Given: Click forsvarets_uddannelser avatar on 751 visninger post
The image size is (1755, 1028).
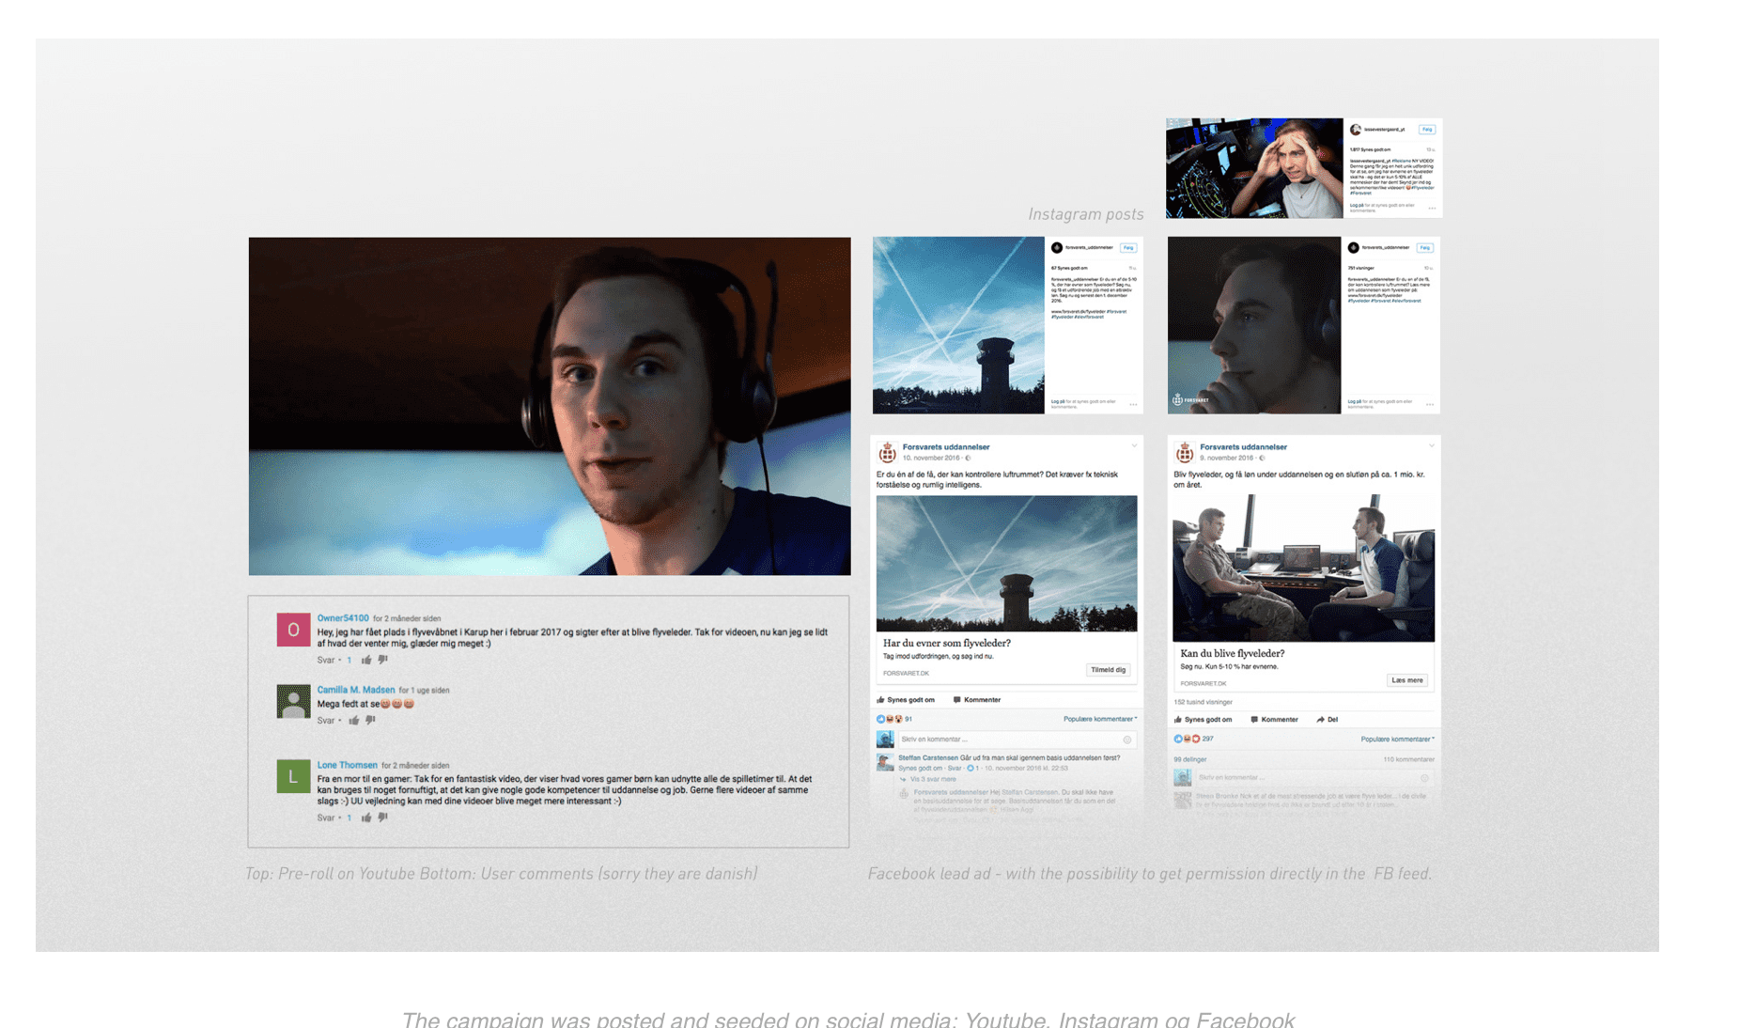Looking at the screenshot, I should coord(1354,248).
